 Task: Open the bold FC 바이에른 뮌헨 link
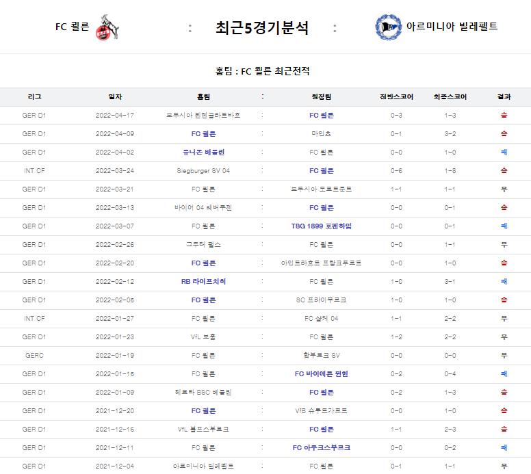[322, 373]
